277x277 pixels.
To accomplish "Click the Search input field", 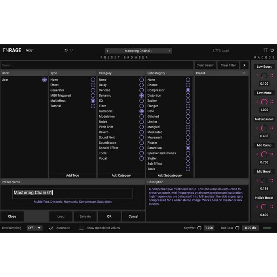I will (x=97, y=65).
